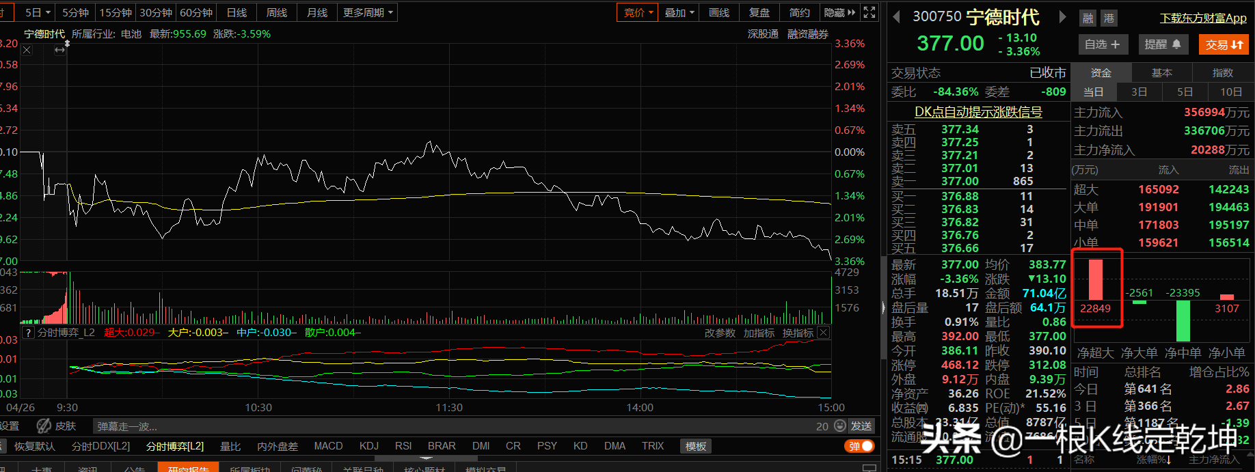Select the MACD indicator tab
The width and height of the screenshot is (1255, 472).
pyautogui.click(x=328, y=446)
